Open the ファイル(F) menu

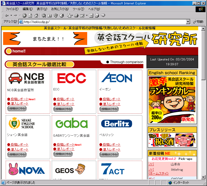pos(12,9)
